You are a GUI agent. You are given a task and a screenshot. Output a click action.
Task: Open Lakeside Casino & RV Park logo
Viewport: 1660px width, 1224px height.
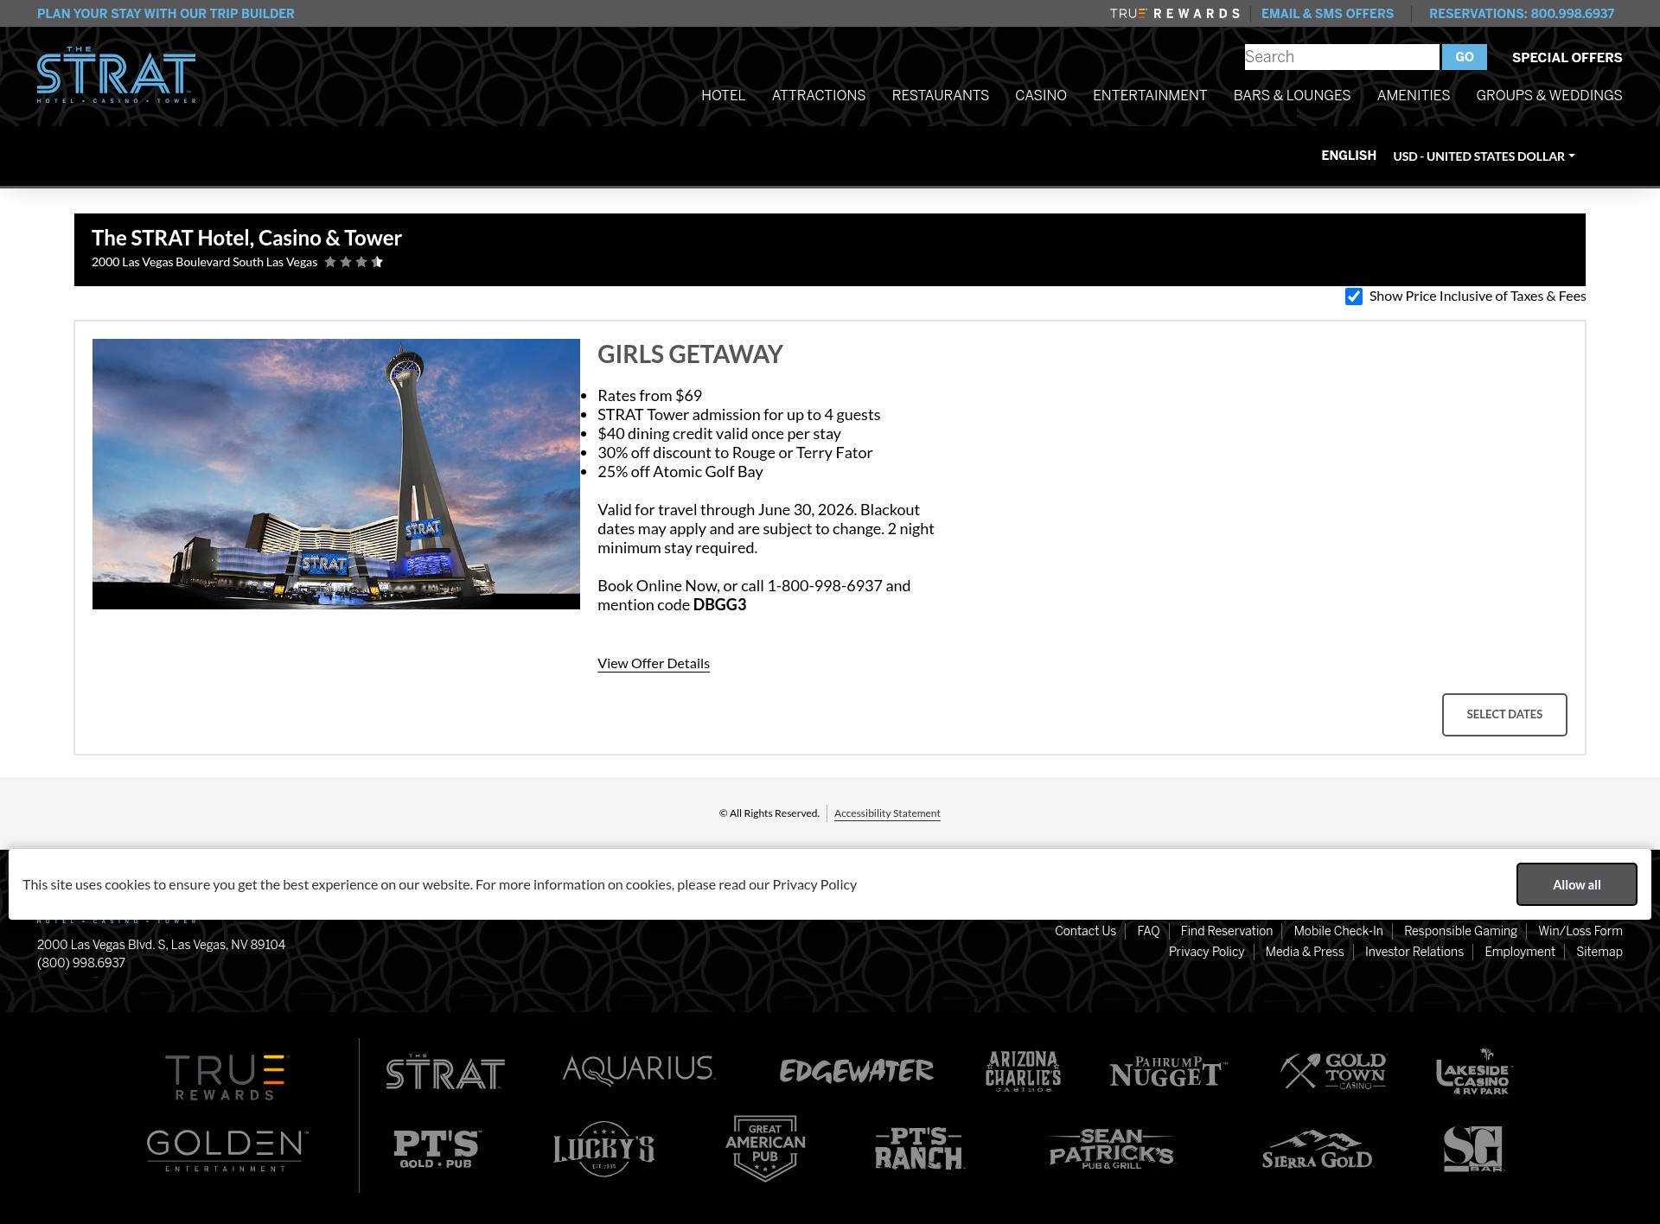coord(1473,1072)
